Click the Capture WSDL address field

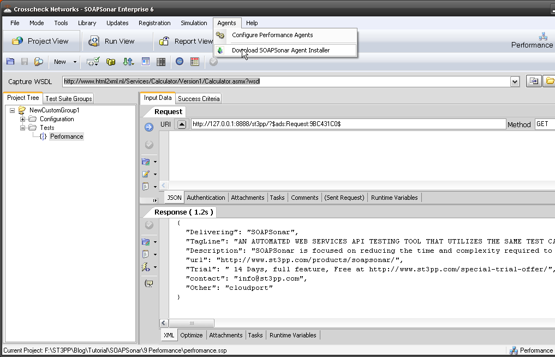[x=286, y=81]
